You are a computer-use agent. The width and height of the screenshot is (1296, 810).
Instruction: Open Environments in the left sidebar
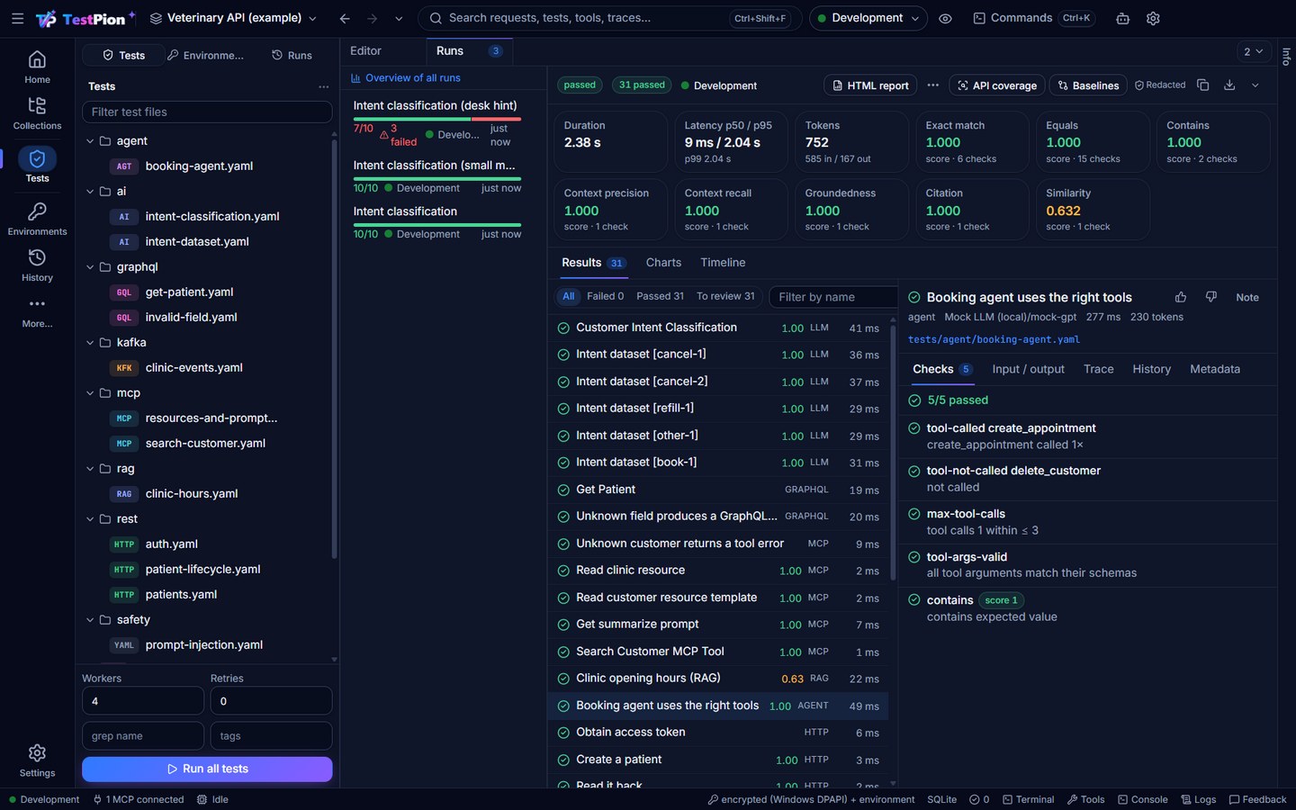pyautogui.click(x=37, y=219)
